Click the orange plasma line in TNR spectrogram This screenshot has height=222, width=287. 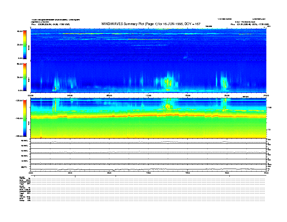[x=149, y=116]
